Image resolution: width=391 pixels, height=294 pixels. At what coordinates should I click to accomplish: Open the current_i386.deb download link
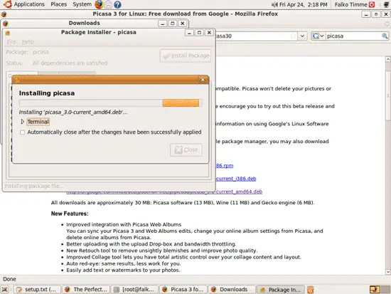236,179
